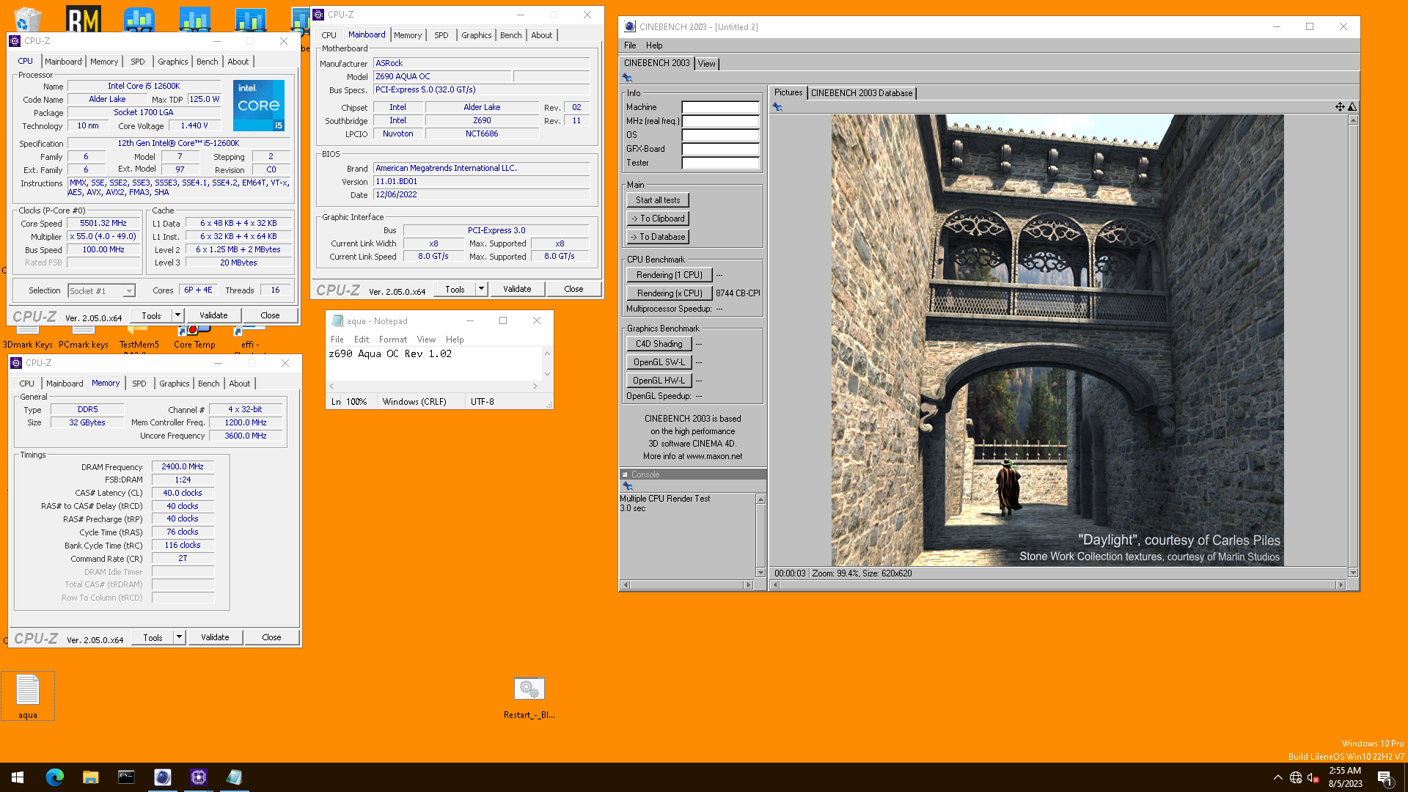Click the muted volume tray icon
This screenshot has height=792, width=1408.
coord(1313,777)
